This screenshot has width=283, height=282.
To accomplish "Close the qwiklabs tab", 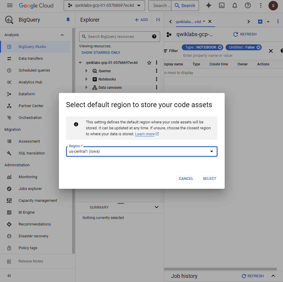I will pyautogui.click(x=210, y=22).
